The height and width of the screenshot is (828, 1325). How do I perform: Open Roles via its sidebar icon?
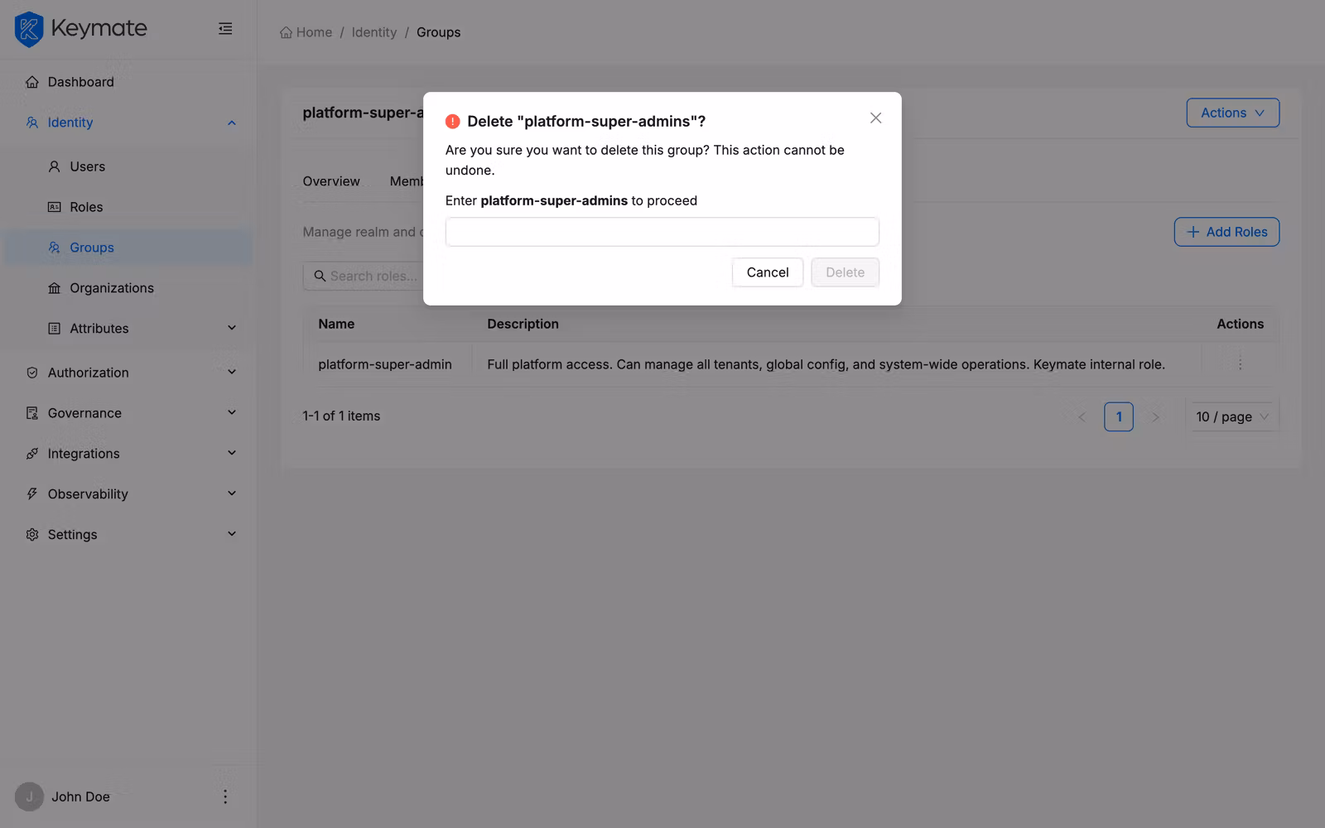point(55,207)
